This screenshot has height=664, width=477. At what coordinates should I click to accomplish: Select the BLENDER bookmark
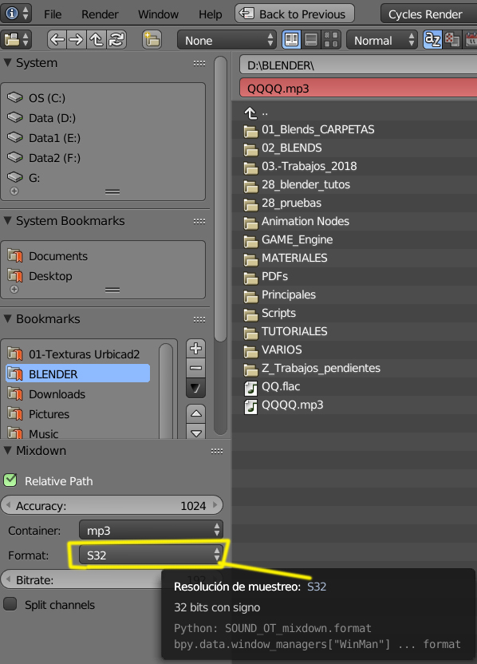(77, 374)
